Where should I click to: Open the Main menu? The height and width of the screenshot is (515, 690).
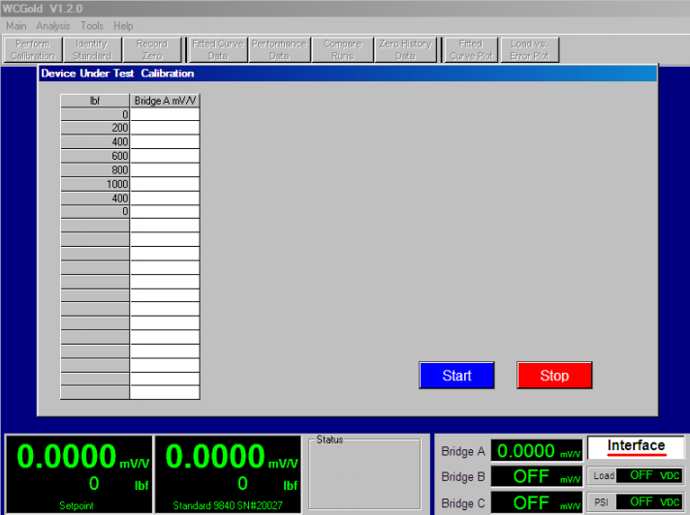pos(16,26)
